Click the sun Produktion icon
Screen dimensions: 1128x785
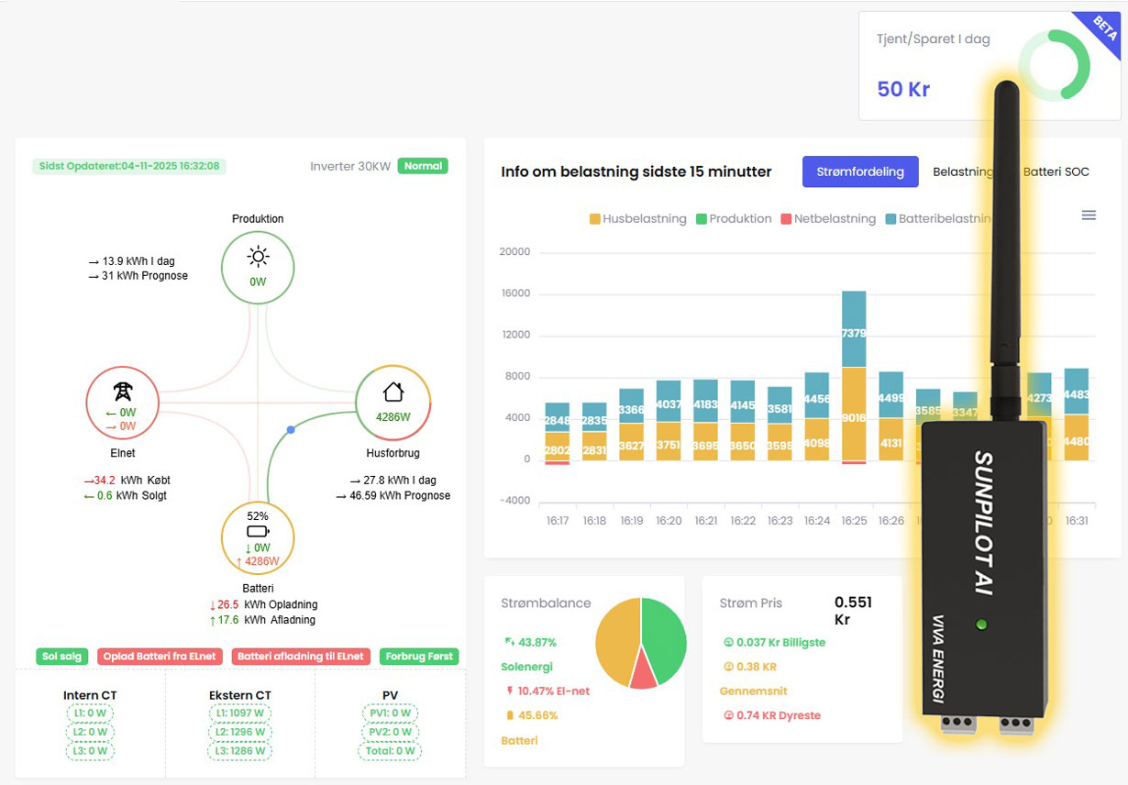point(258,256)
